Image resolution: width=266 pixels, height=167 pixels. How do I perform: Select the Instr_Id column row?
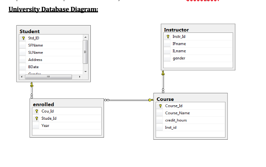point(198,37)
